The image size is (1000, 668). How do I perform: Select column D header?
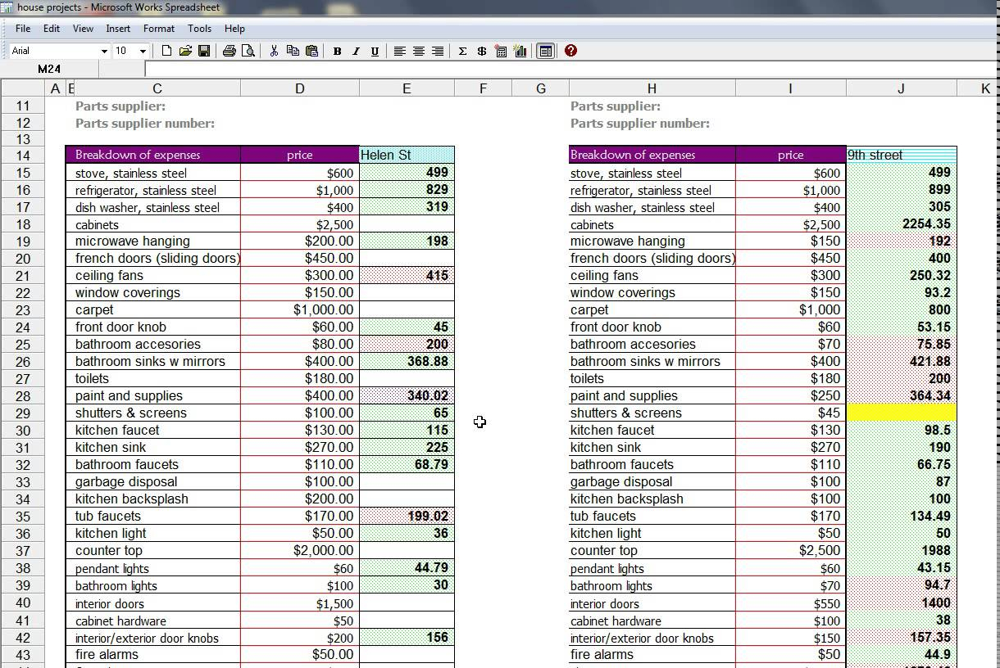tap(299, 88)
